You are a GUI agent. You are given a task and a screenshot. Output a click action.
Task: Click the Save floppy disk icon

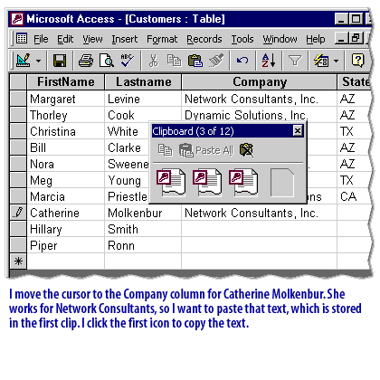coord(60,61)
